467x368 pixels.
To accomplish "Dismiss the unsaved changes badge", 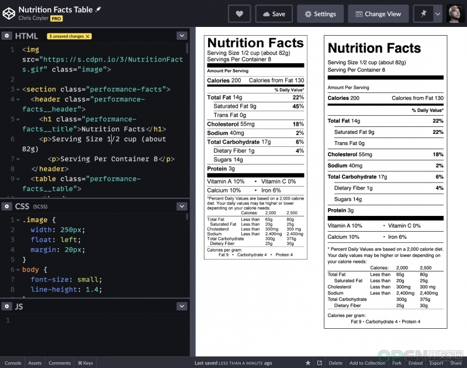I will point(88,36).
